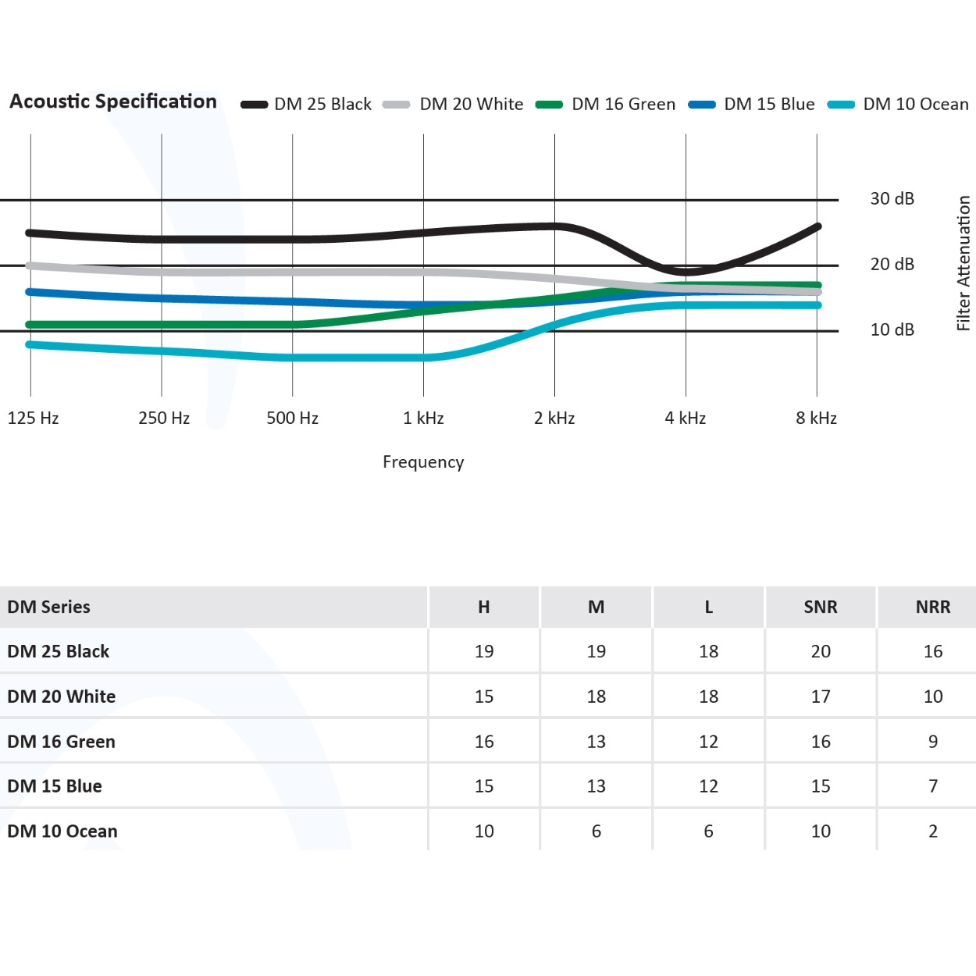976x976 pixels.
Task: Click the Filter Attenuation vertical axis title
Action: (964, 263)
